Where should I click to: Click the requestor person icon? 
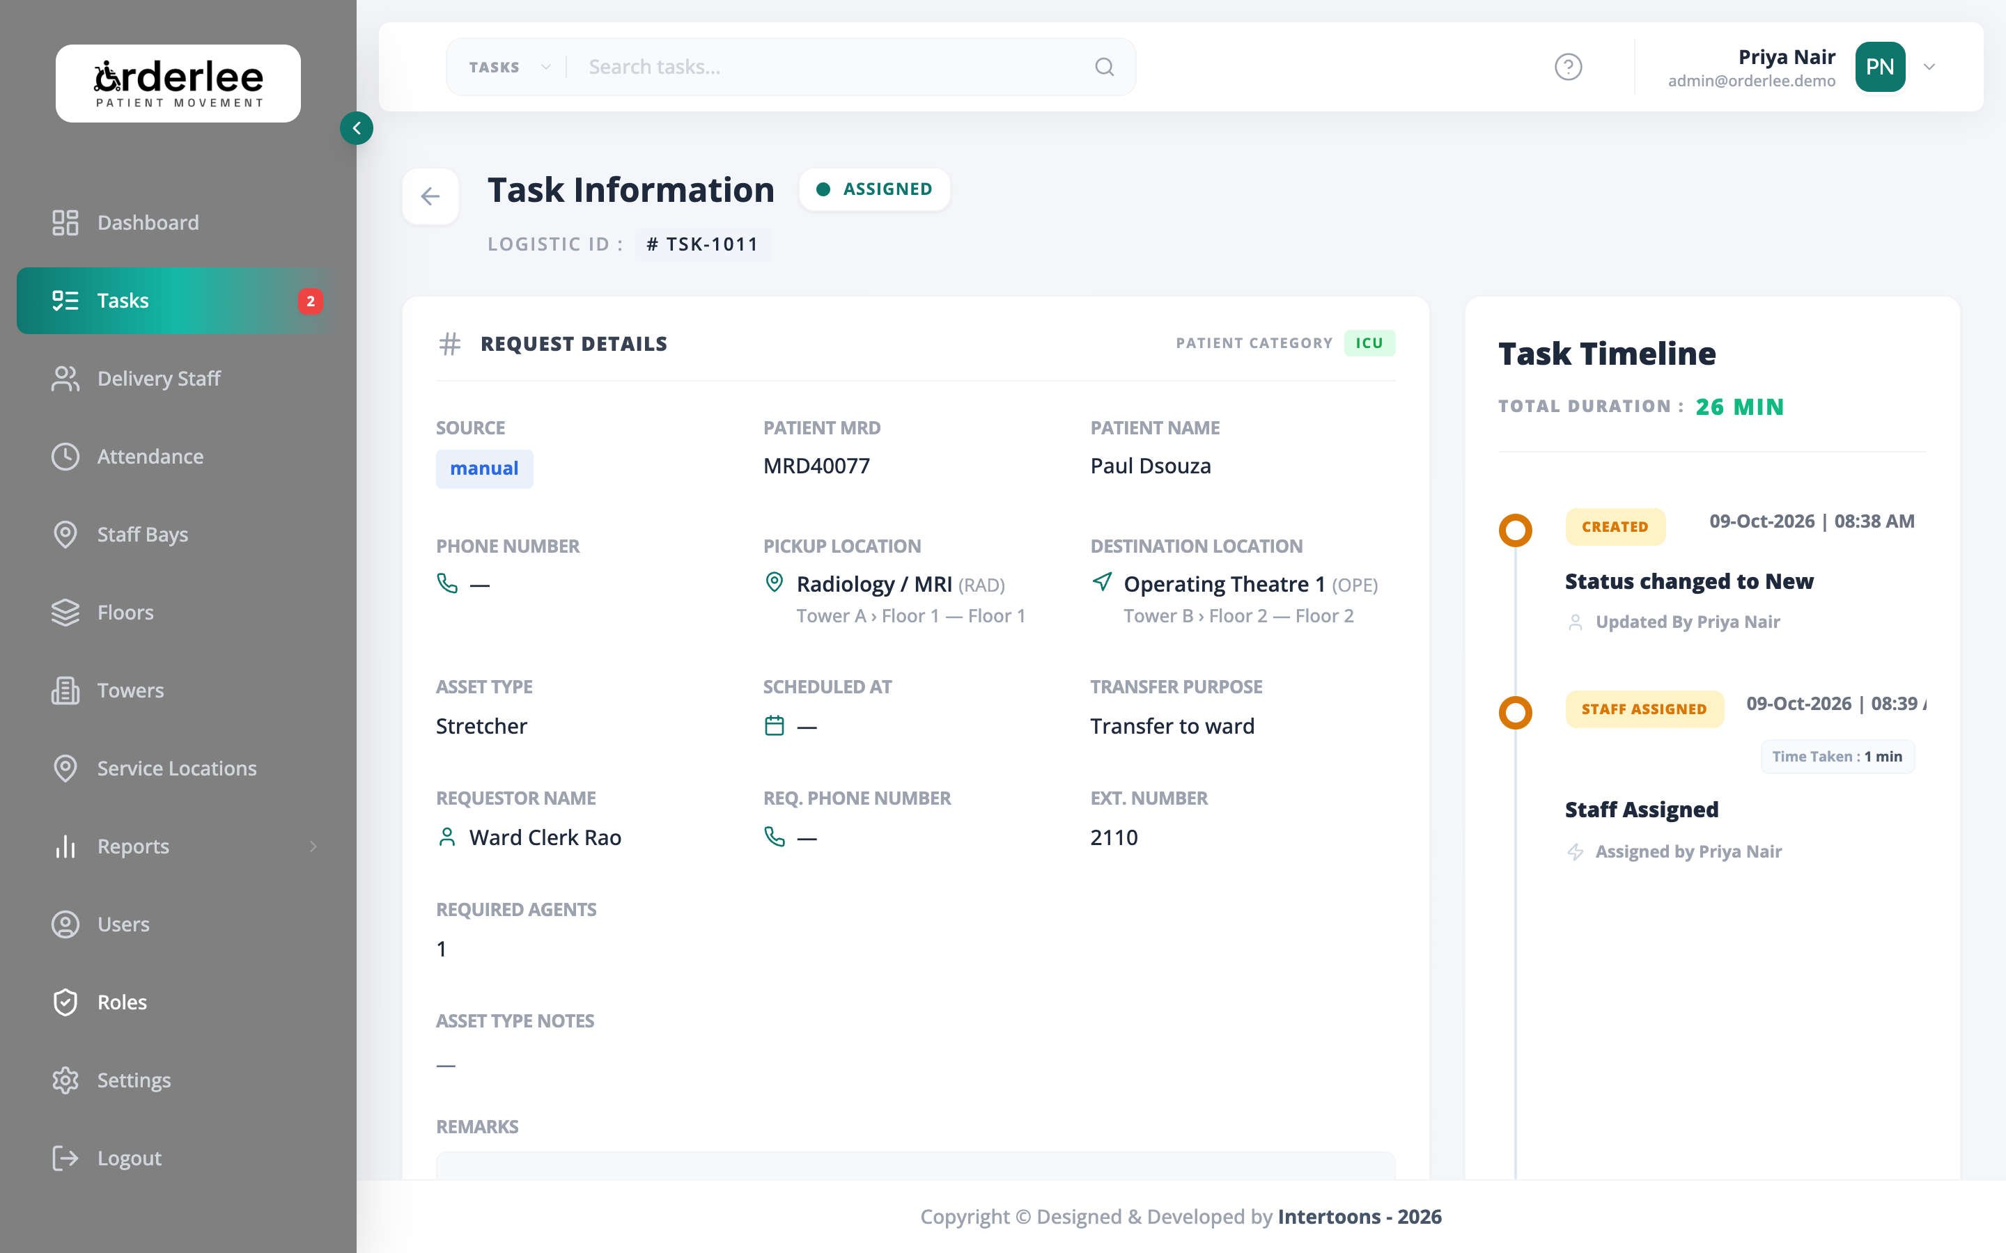(446, 837)
